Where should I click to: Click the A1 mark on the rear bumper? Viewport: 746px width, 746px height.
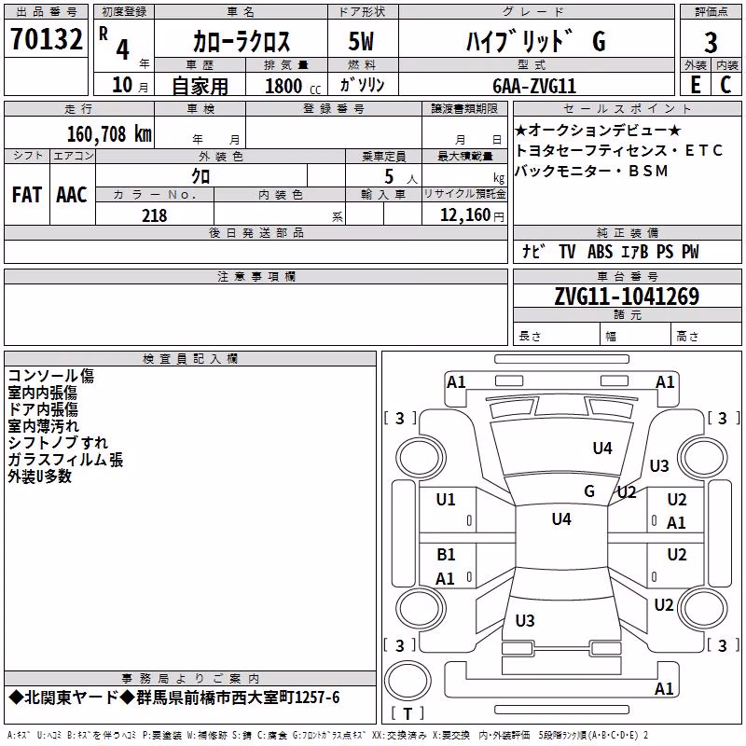(x=664, y=688)
